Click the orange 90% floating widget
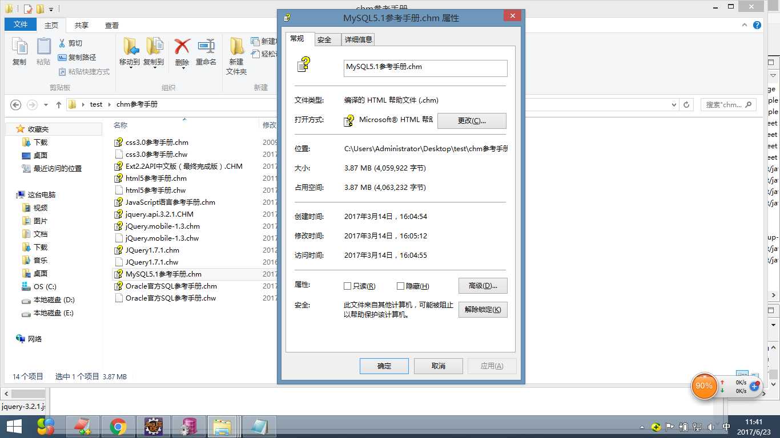The height and width of the screenshot is (438, 780). [x=703, y=386]
